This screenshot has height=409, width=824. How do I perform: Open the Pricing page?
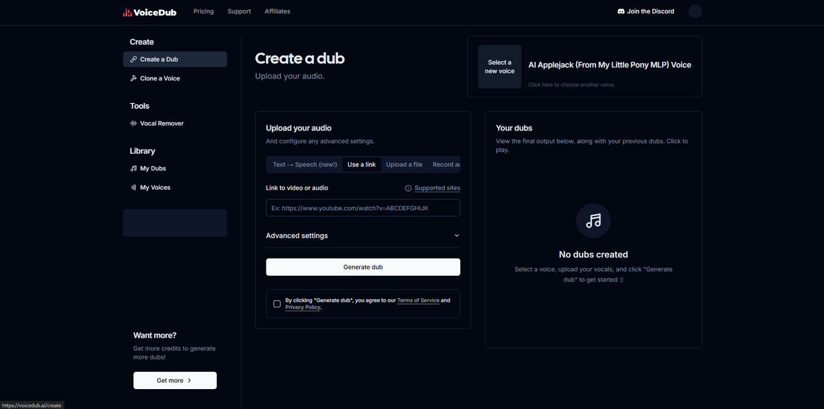203,12
